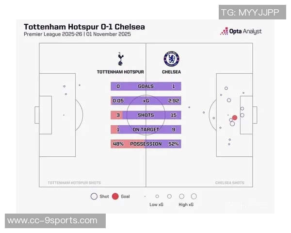Click the TG: MYYJJPP watermark label

coord(250,12)
